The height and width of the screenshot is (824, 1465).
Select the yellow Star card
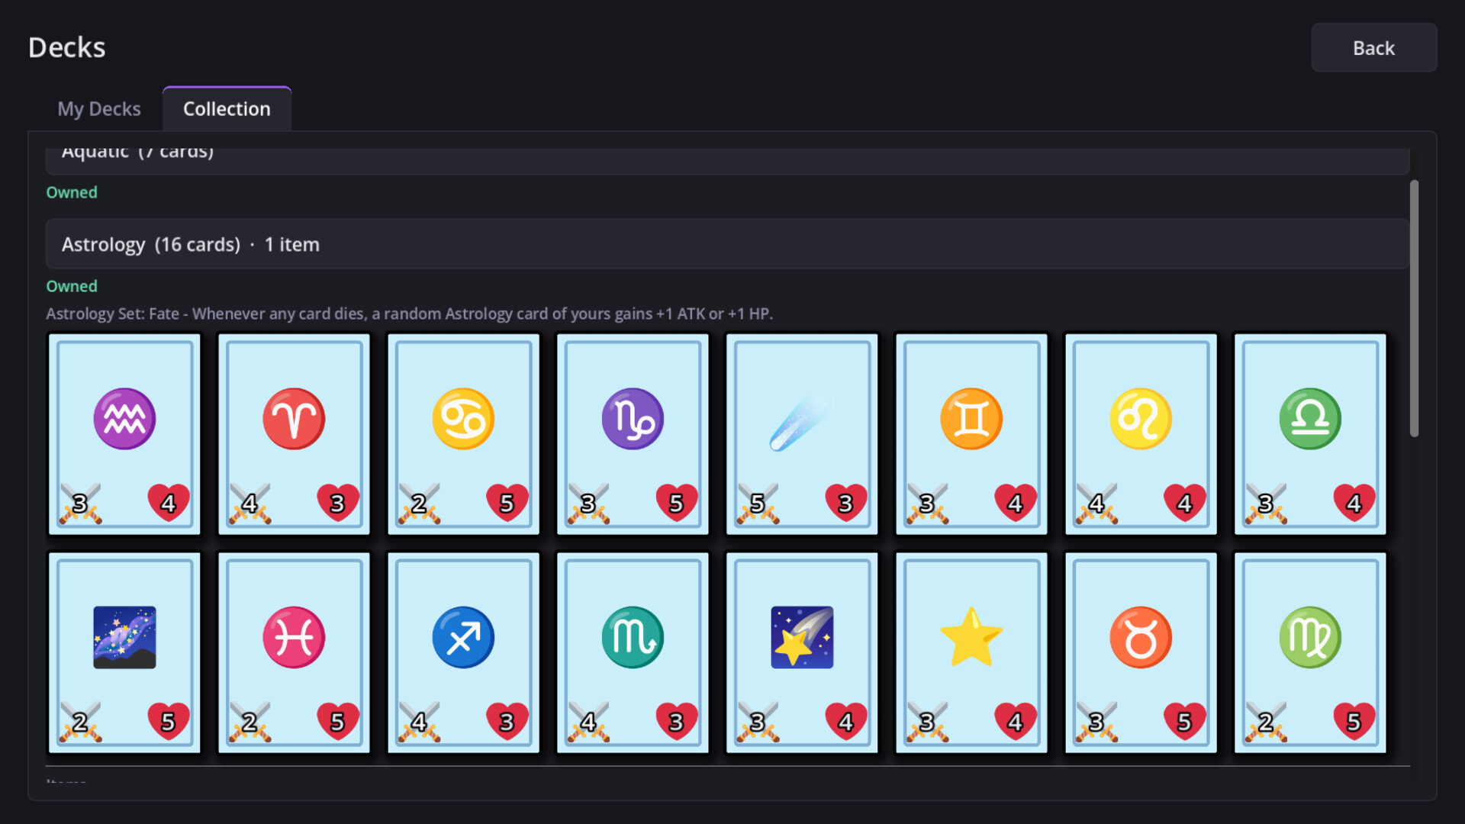tap(971, 653)
